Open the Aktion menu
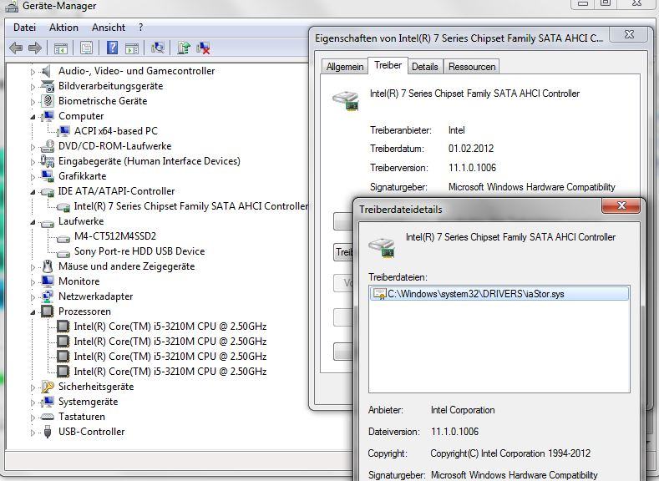The image size is (659, 481). click(63, 28)
